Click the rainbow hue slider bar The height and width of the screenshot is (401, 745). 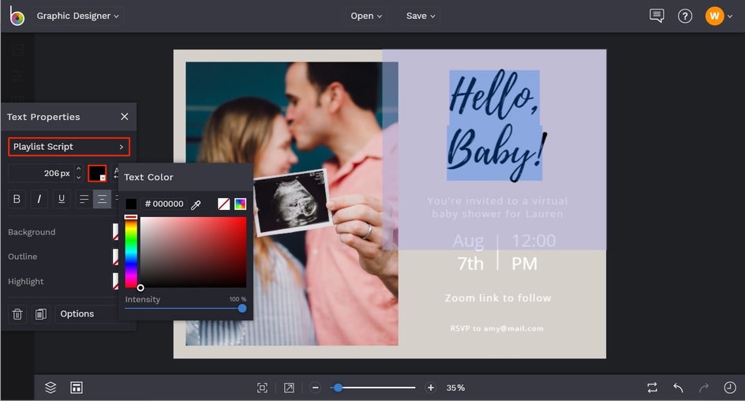[x=131, y=252]
